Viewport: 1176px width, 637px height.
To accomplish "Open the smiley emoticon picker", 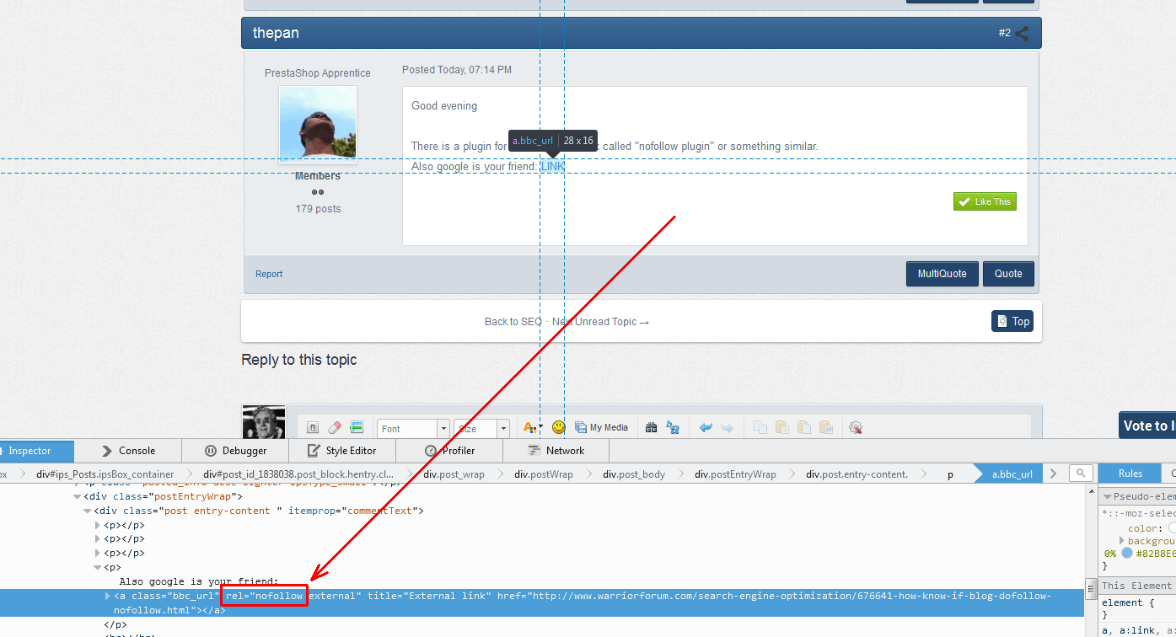I will [558, 428].
